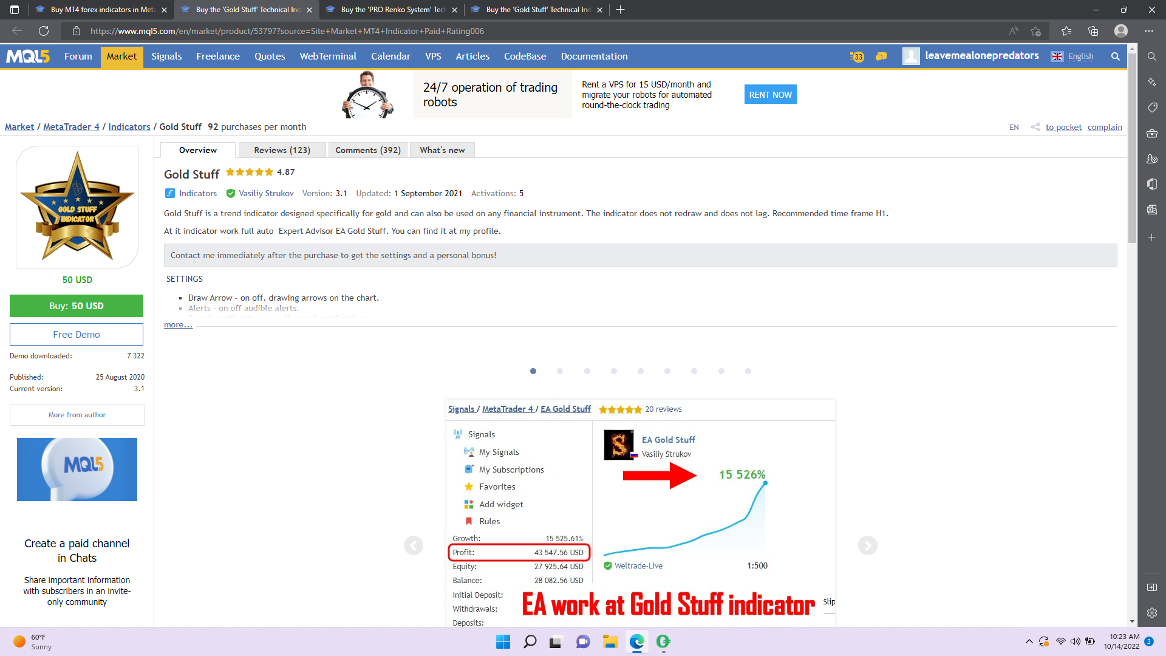Click the Free Demo button
The height and width of the screenshot is (656, 1166).
77,335
